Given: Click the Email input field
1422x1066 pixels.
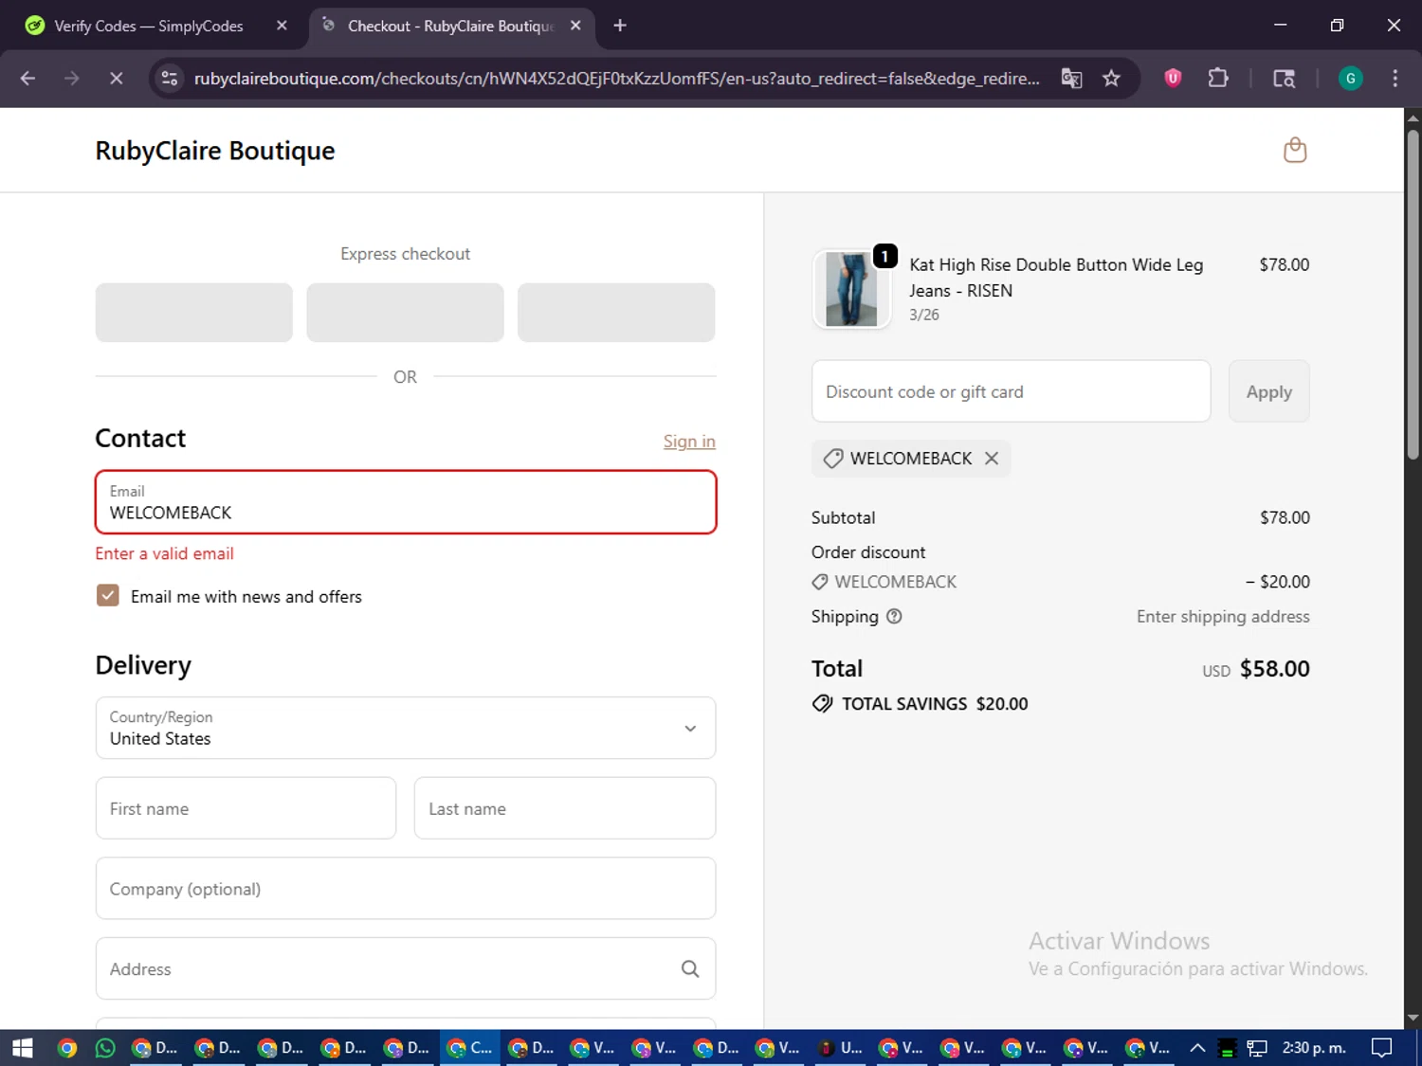Looking at the screenshot, I should click(x=406, y=502).
